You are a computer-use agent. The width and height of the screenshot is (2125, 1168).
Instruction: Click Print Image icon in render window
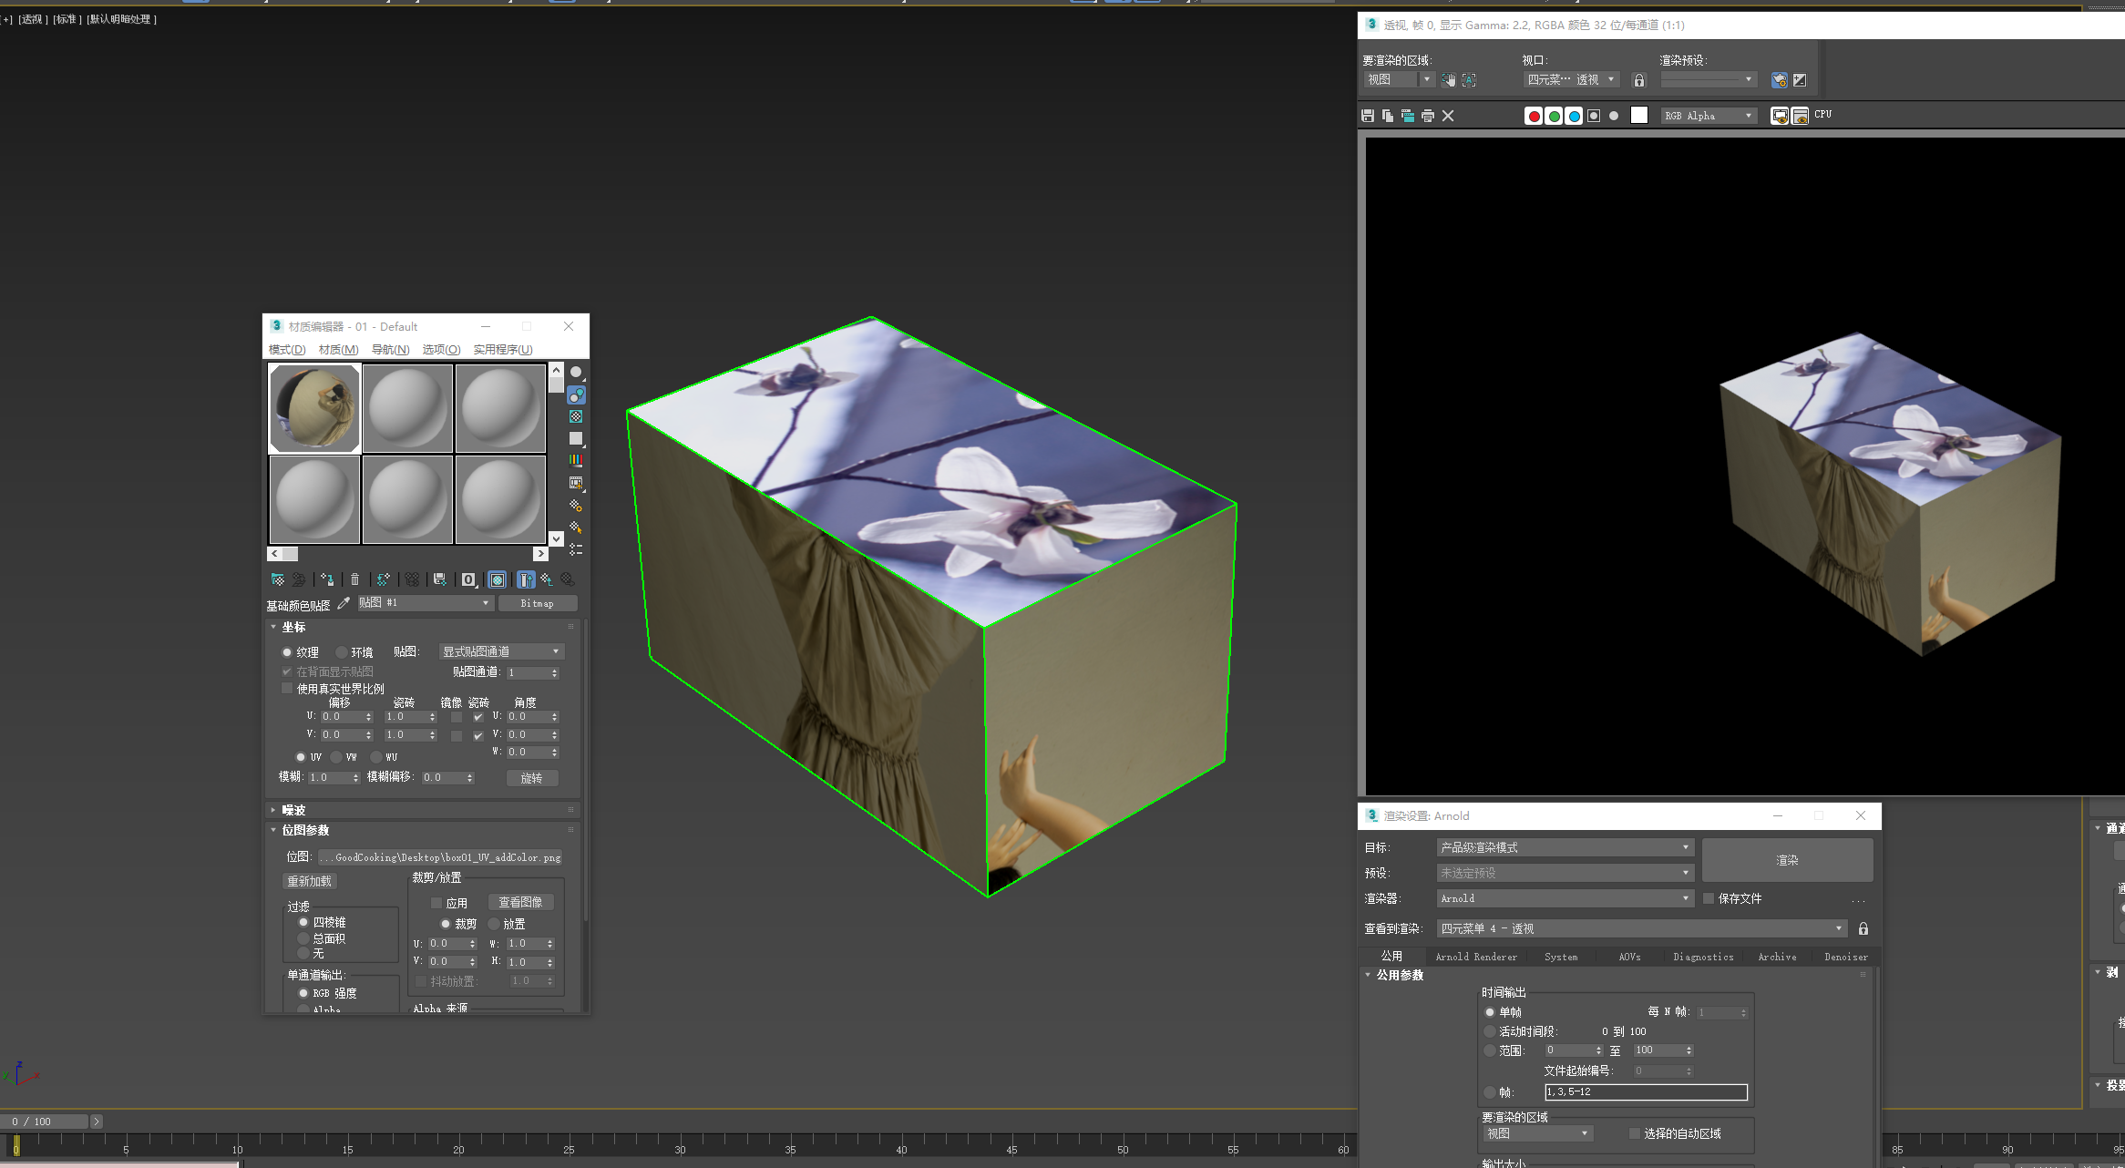pos(1428,116)
